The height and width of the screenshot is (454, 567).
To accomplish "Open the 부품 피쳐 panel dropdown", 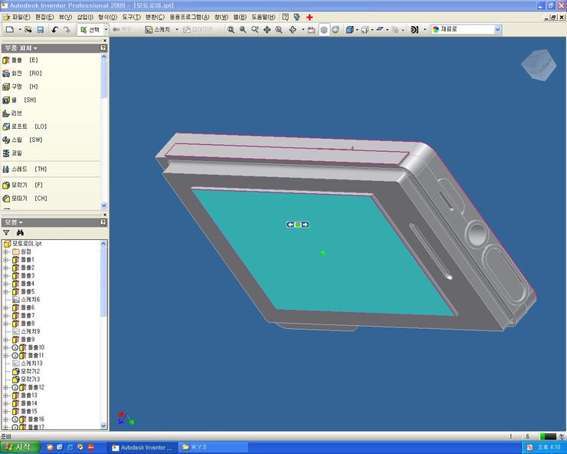I will (x=19, y=48).
